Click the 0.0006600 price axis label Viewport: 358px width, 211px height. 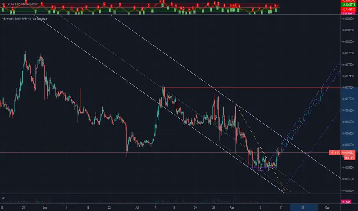click(348, 122)
